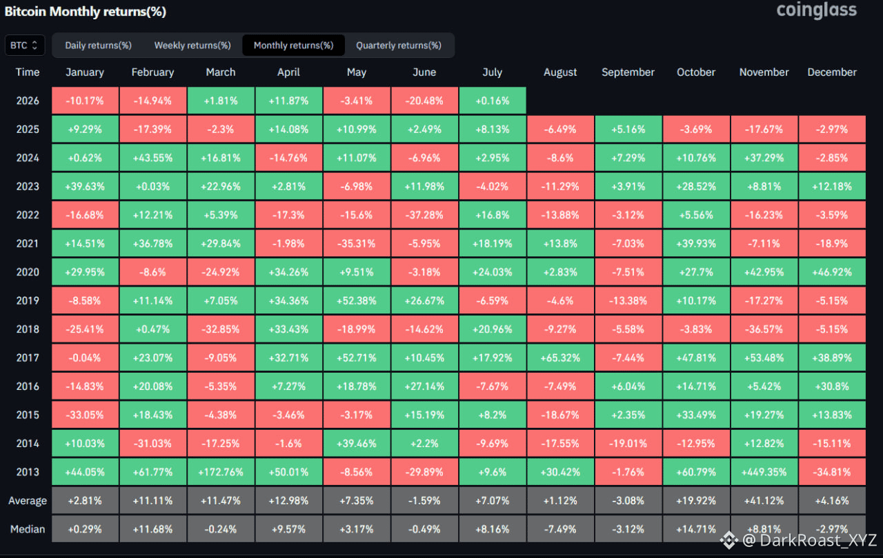Select the 2017 row label
Image resolution: width=883 pixels, height=558 pixels.
(x=28, y=358)
